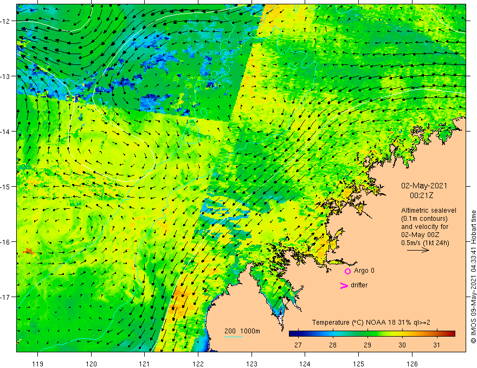Click the date text 02-May-2021

[x=424, y=186]
